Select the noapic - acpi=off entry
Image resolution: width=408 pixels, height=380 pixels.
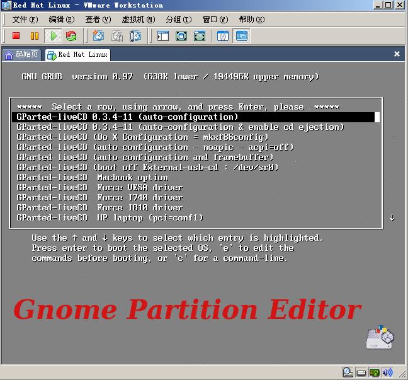click(x=196, y=147)
